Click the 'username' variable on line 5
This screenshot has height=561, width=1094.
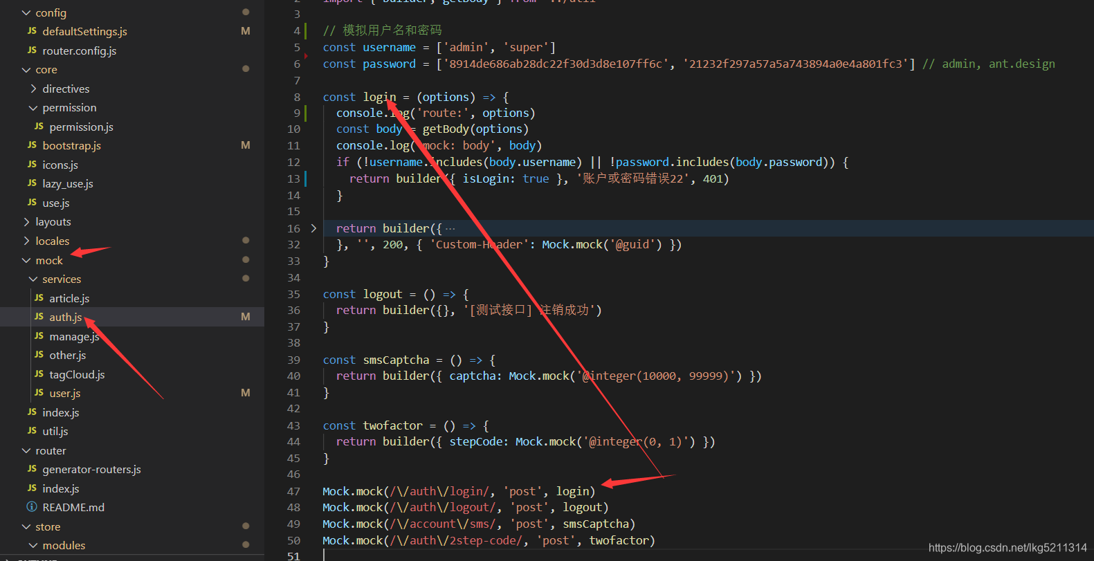click(x=390, y=47)
